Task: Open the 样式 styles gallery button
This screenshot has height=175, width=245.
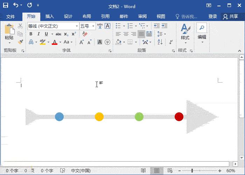Action: [x=185, y=34]
